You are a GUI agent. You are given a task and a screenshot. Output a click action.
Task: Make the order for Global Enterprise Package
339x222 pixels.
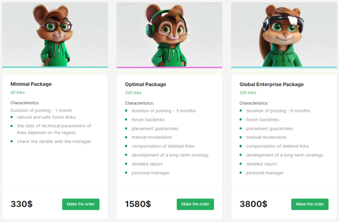(x=310, y=204)
